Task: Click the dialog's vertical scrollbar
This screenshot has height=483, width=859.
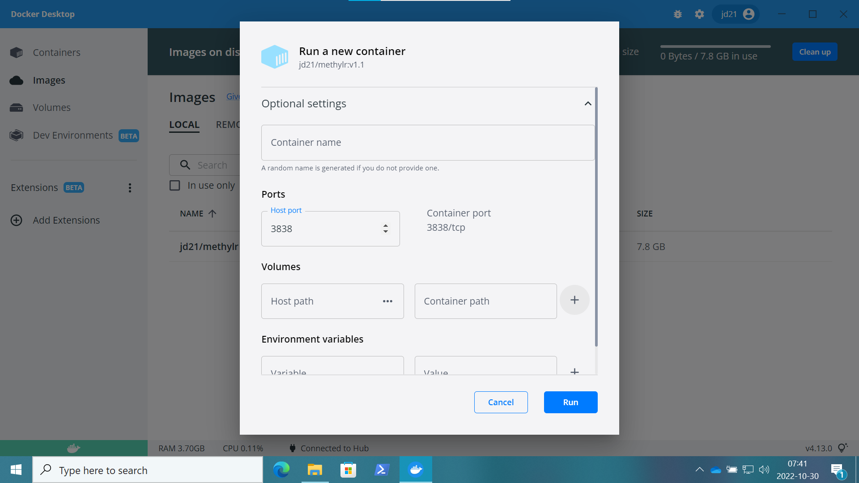Action: click(596, 217)
